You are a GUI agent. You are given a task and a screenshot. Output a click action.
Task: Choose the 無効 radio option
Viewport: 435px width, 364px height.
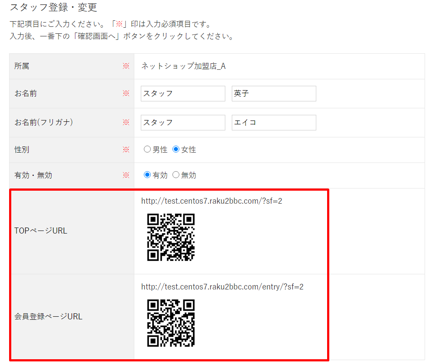click(x=175, y=175)
